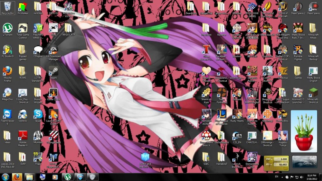Show hidden system tray icons
322x181 pixels.
(x=282, y=177)
